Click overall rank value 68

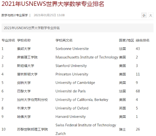tap(138, 91)
